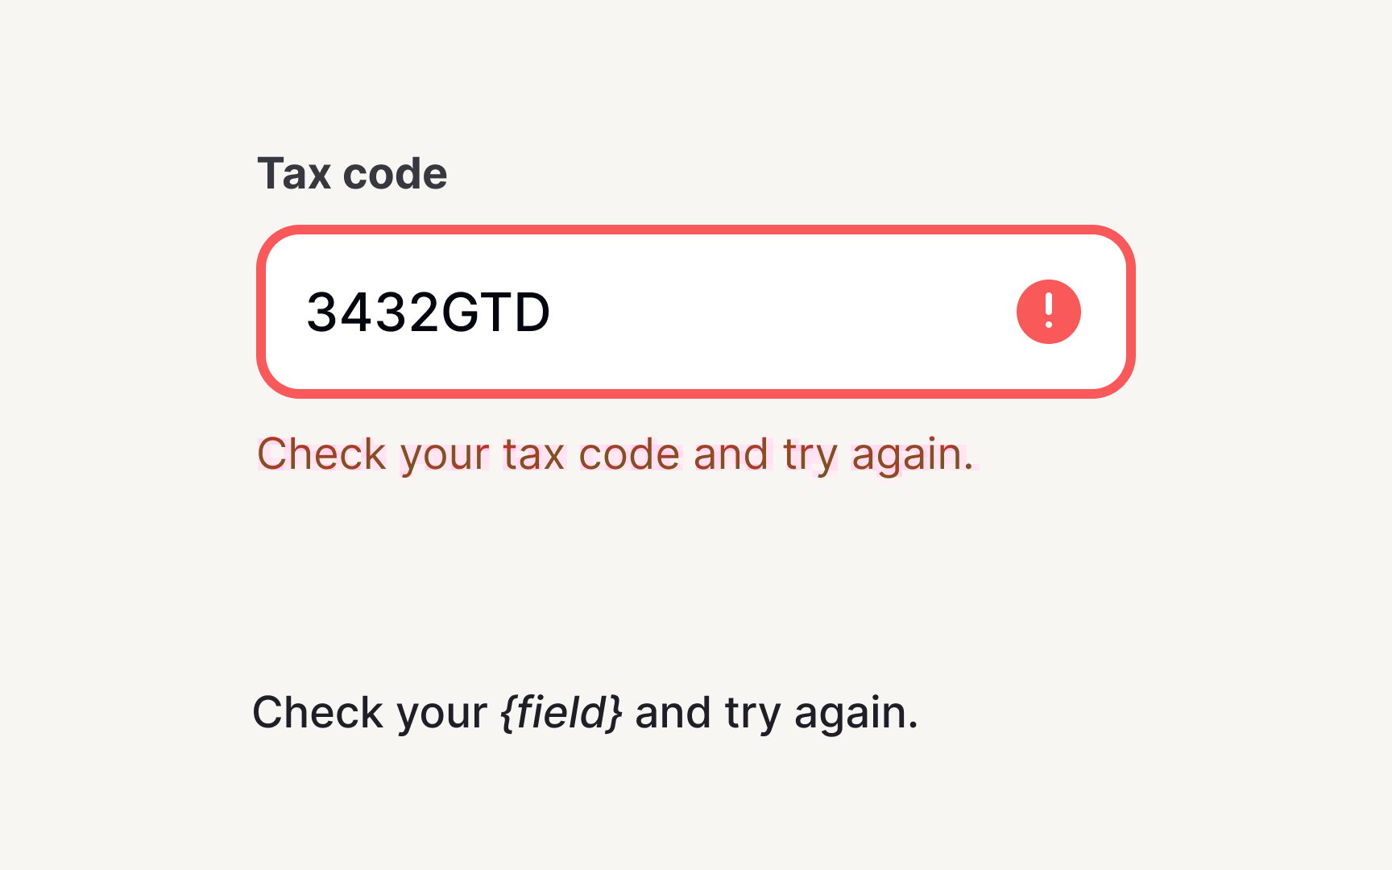Click the word "again" in the red error message
This screenshot has height=870, width=1392.
tap(907, 456)
